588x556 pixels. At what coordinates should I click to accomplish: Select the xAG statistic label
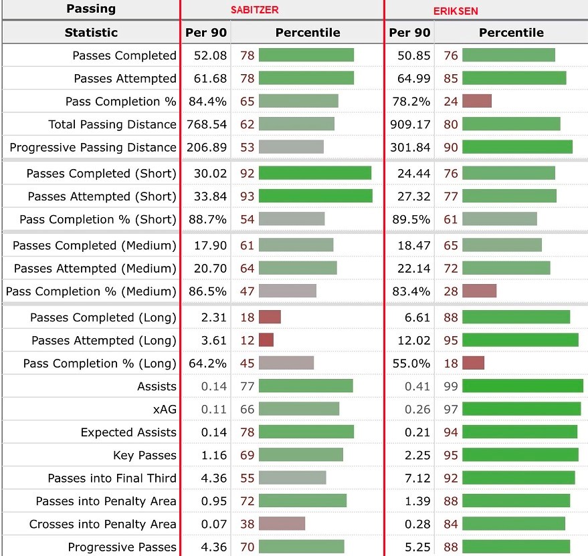[x=165, y=409]
